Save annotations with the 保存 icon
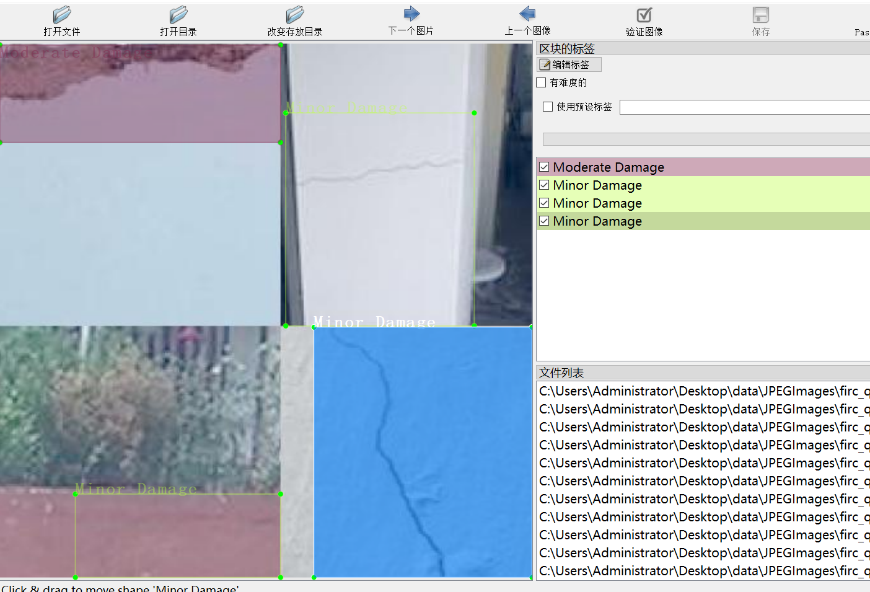This screenshot has height=592, width=870. point(761,15)
